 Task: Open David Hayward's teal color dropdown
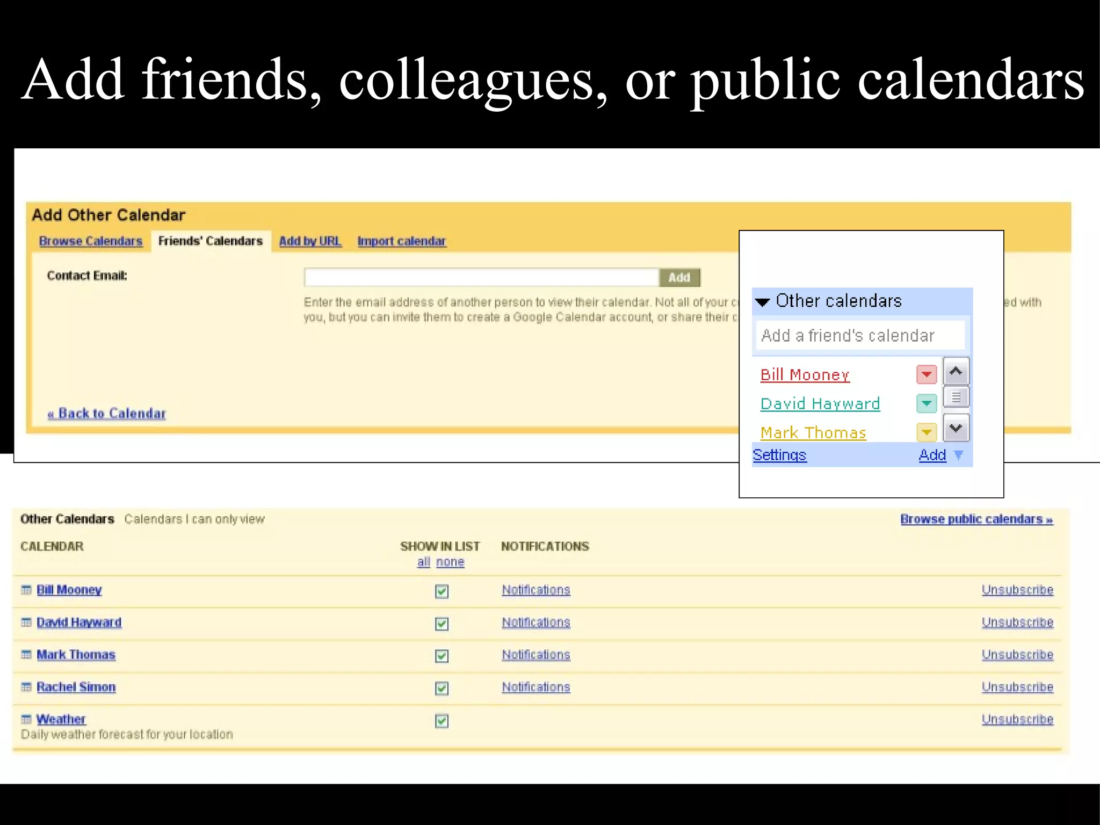coord(927,403)
